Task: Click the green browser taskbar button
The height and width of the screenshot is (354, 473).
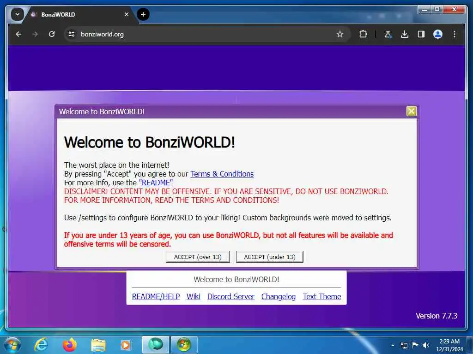Action: pos(155,345)
